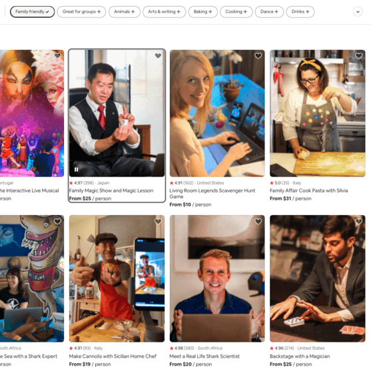
Task: Select the Cooking filter chip
Action: [236, 11]
